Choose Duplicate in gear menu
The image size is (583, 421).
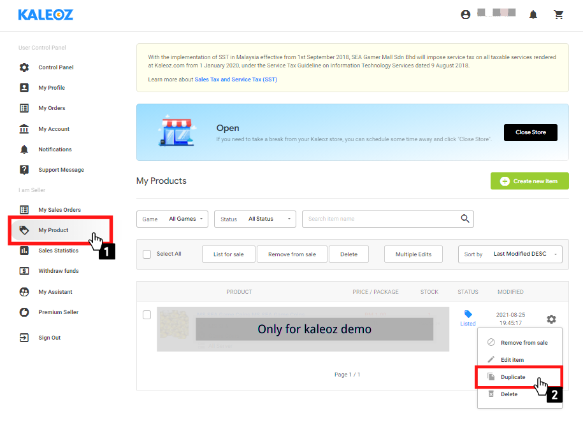(x=519, y=377)
